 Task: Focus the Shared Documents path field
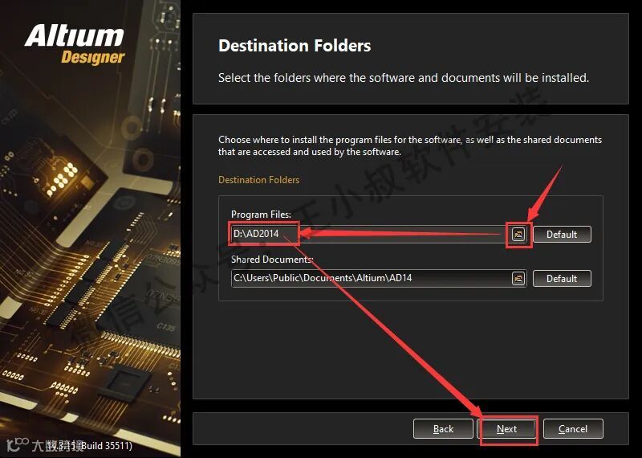point(371,278)
